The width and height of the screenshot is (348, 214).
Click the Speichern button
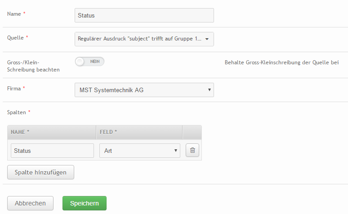pos(85,203)
